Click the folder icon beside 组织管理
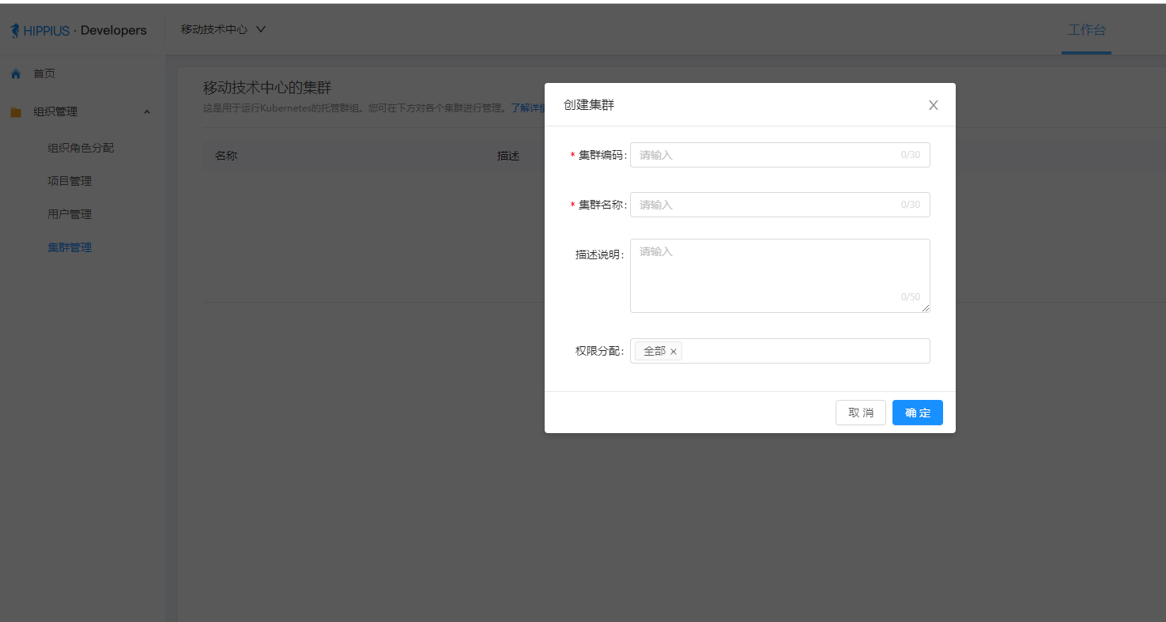Viewport: 1166px width, 622px height. tap(16, 112)
